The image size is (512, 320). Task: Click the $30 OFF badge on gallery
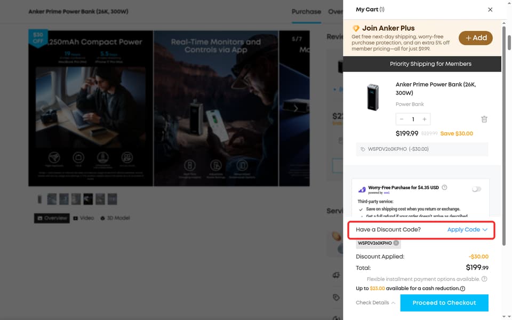coord(38,38)
